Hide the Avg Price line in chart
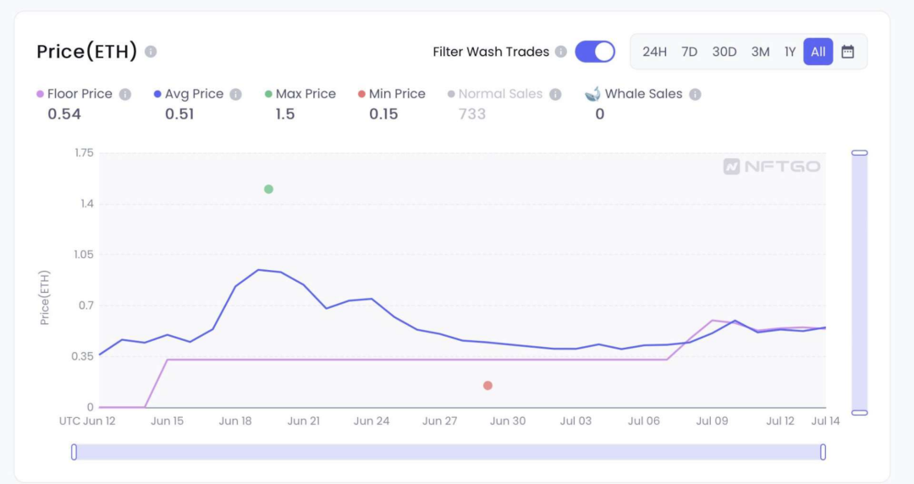 (194, 94)
